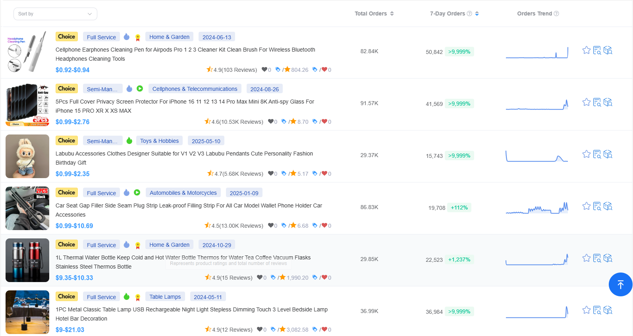
Task: Open document search icon for Car Seat Gap Filler
Action: point(597,206)
